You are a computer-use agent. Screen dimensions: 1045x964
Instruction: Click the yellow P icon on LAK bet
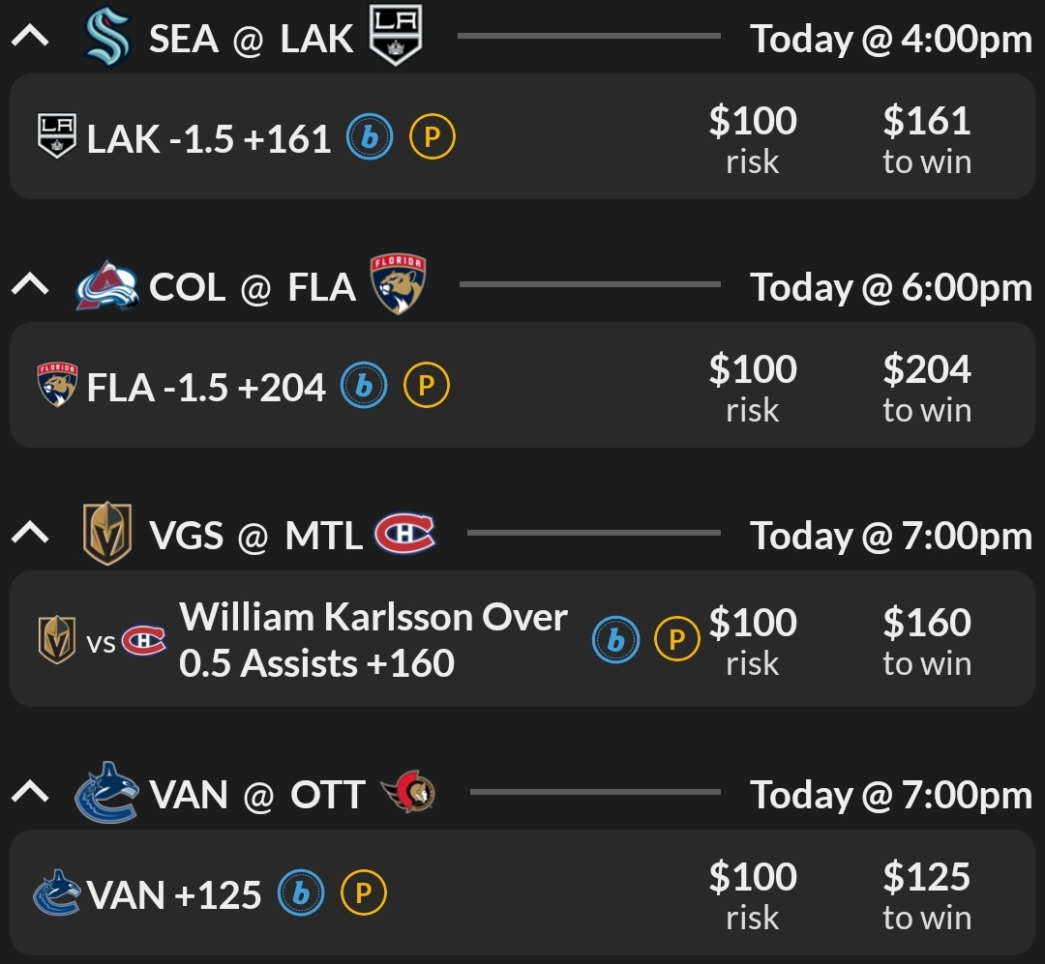pyautogui.click(x=432, y=138)
